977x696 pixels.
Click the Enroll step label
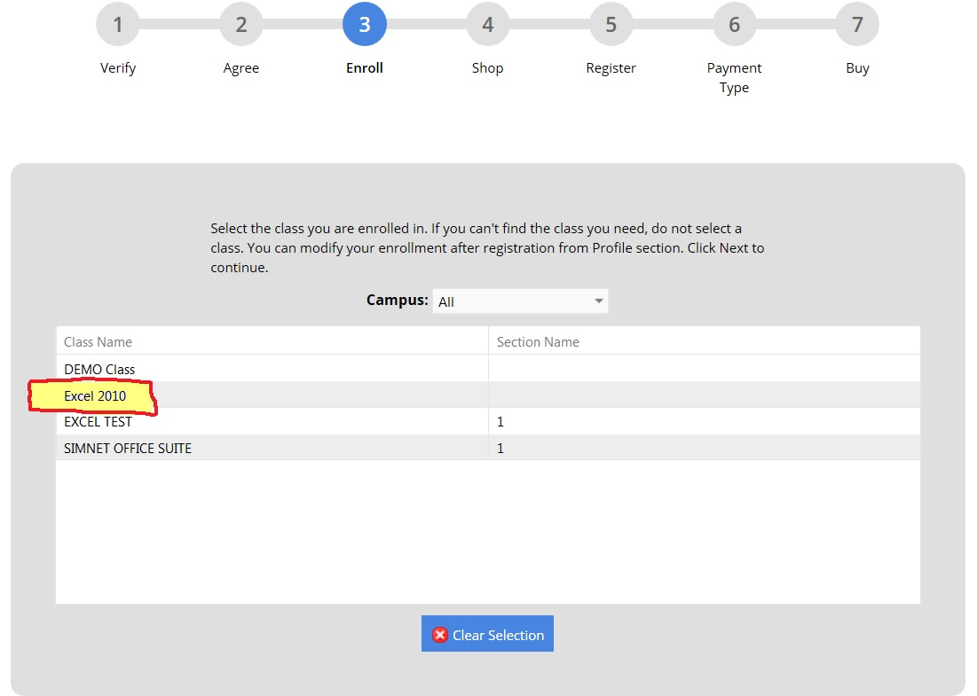pos(365,68)
